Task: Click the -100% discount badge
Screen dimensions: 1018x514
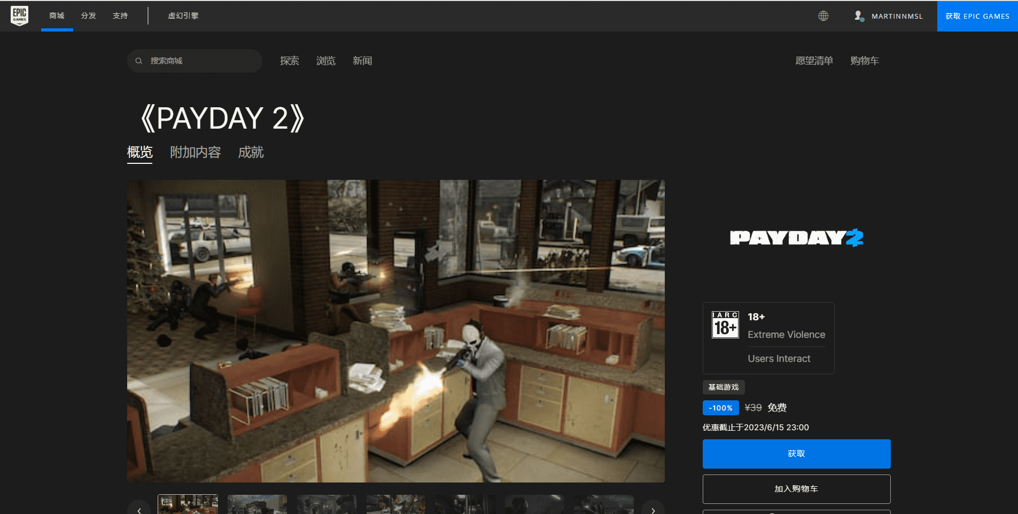Action: (721, 408)
